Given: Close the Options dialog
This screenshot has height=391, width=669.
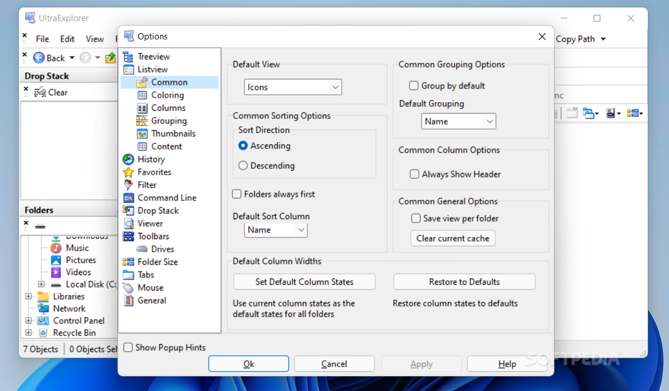Looking at the screenshot, I should point(542,37).
